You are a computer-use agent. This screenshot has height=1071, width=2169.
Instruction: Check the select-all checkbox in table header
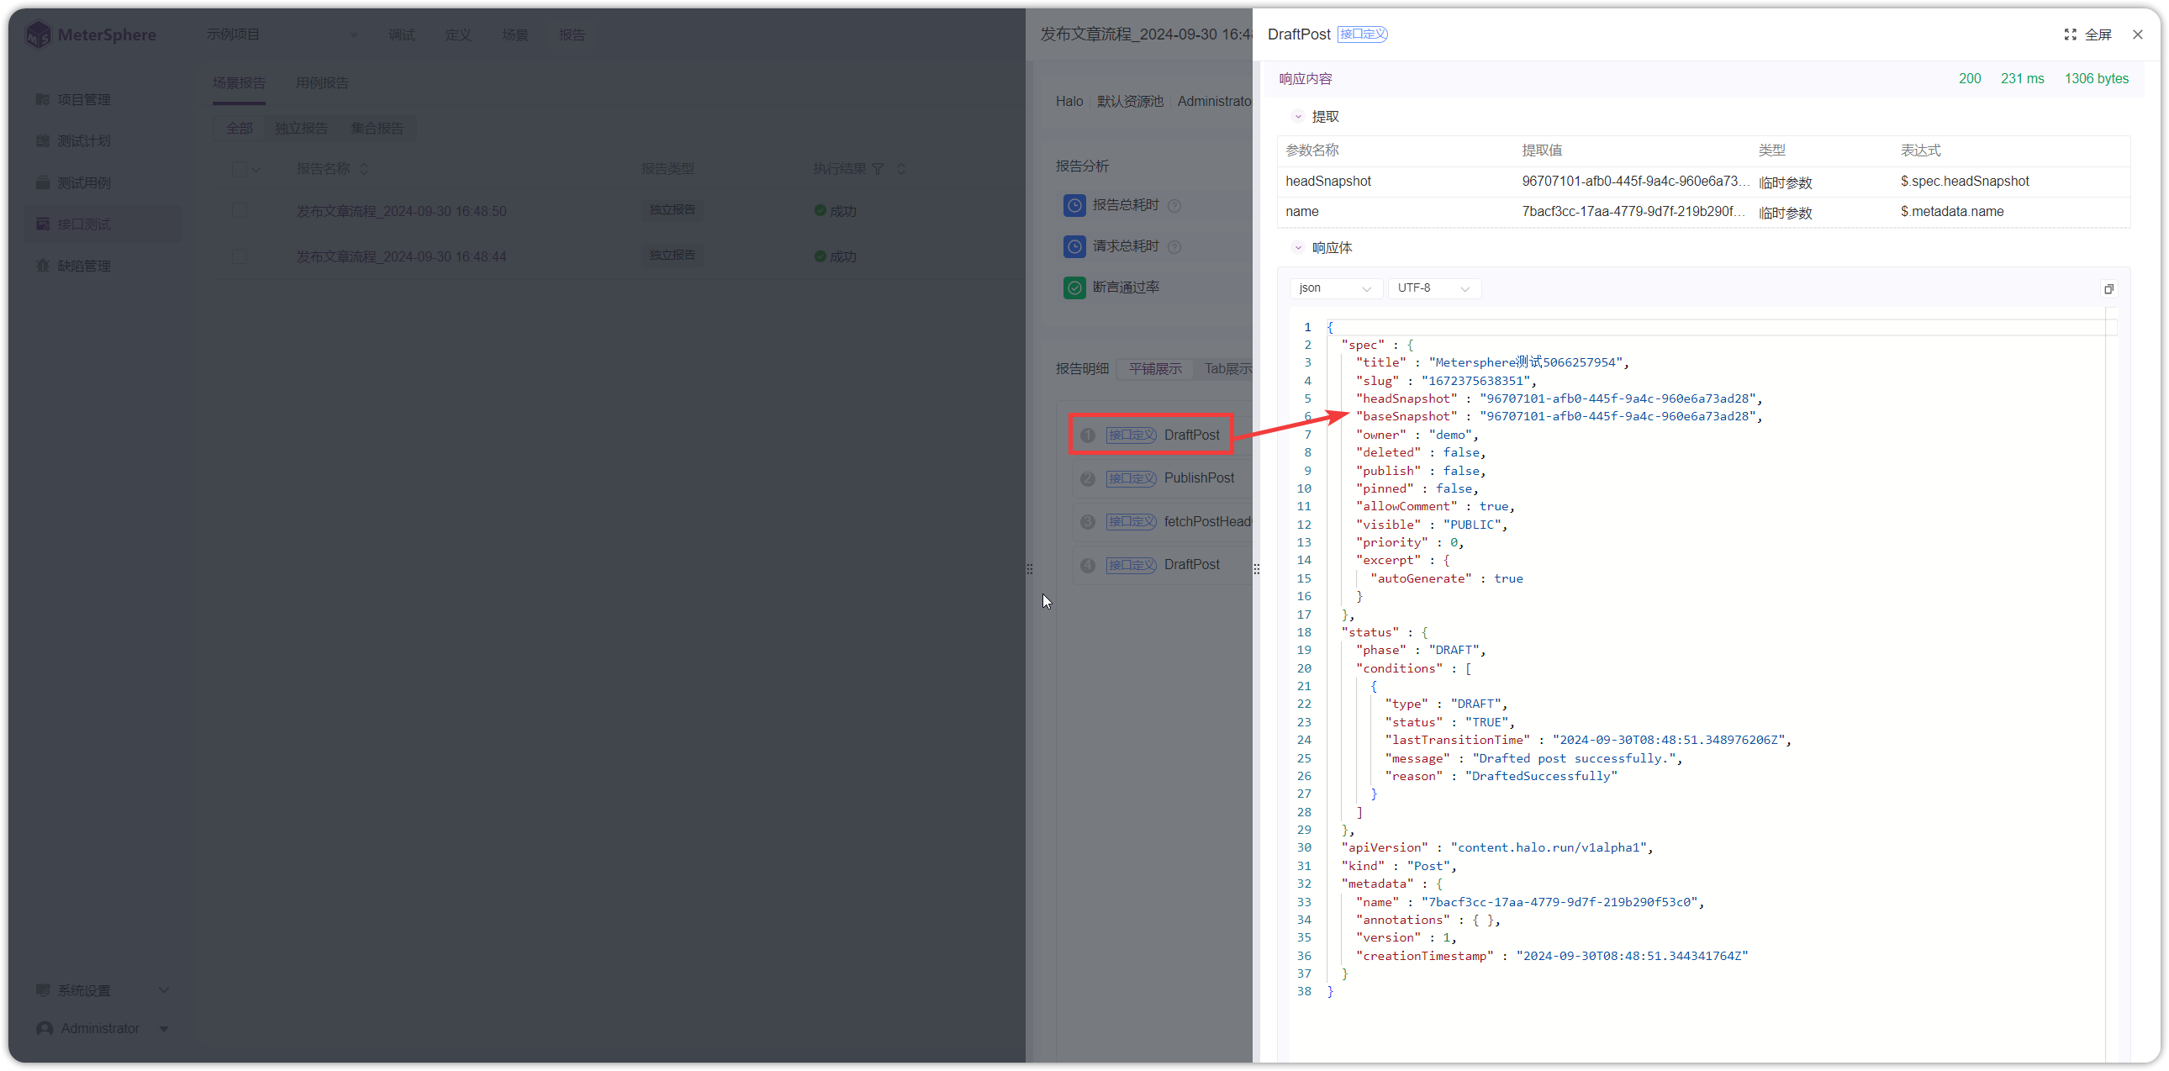239,169
